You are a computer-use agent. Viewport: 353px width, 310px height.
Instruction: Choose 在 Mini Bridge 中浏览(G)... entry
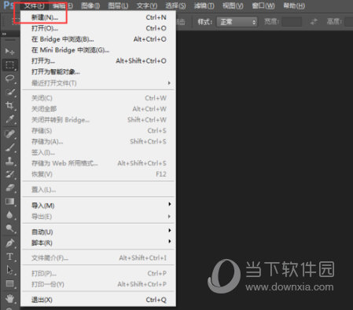click(x=98, y=50)
